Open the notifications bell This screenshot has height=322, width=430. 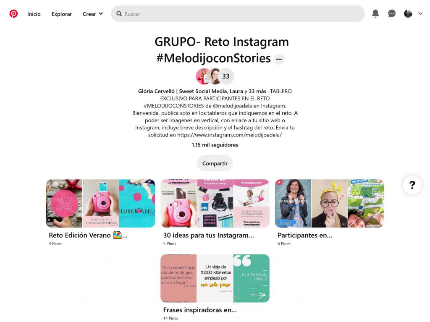coord(375,13)
